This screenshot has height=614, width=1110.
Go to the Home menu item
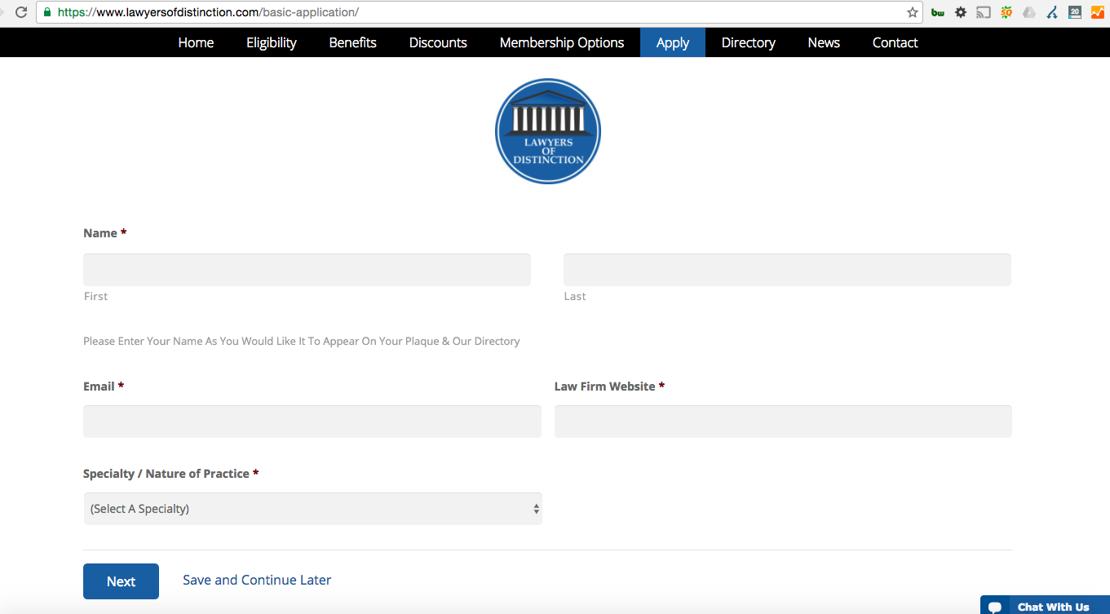pos(196,42)
